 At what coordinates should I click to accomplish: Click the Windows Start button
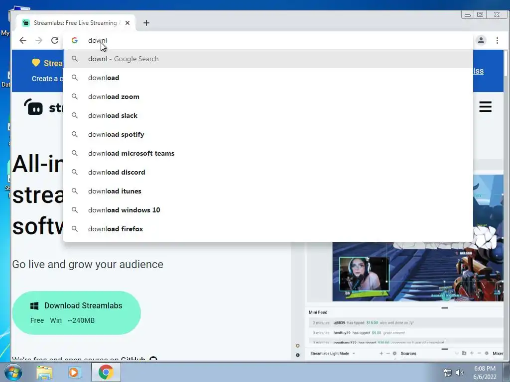13,372
